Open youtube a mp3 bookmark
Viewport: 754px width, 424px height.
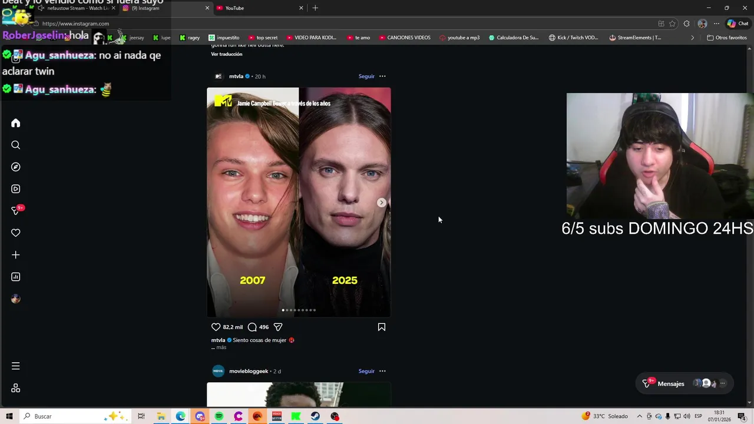pos(459,38)
